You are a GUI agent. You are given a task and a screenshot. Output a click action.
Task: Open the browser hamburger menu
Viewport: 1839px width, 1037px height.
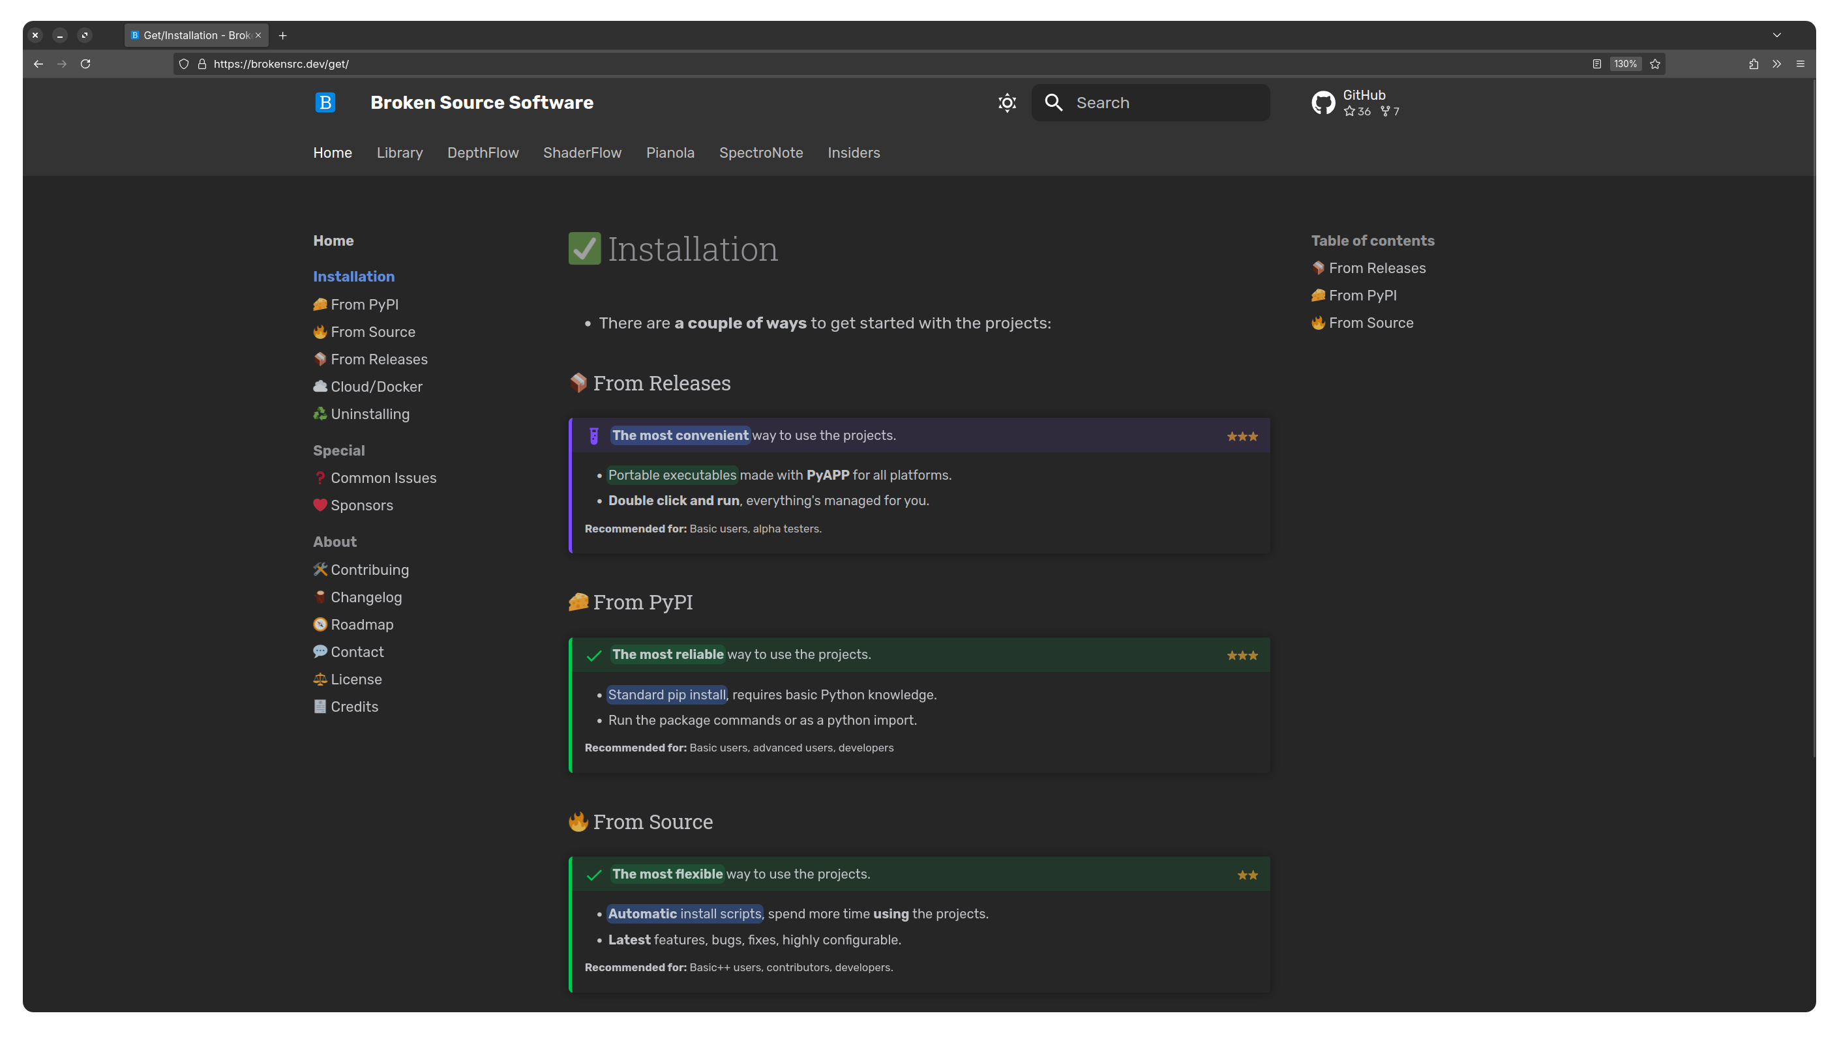click(x=1801, y=65)
